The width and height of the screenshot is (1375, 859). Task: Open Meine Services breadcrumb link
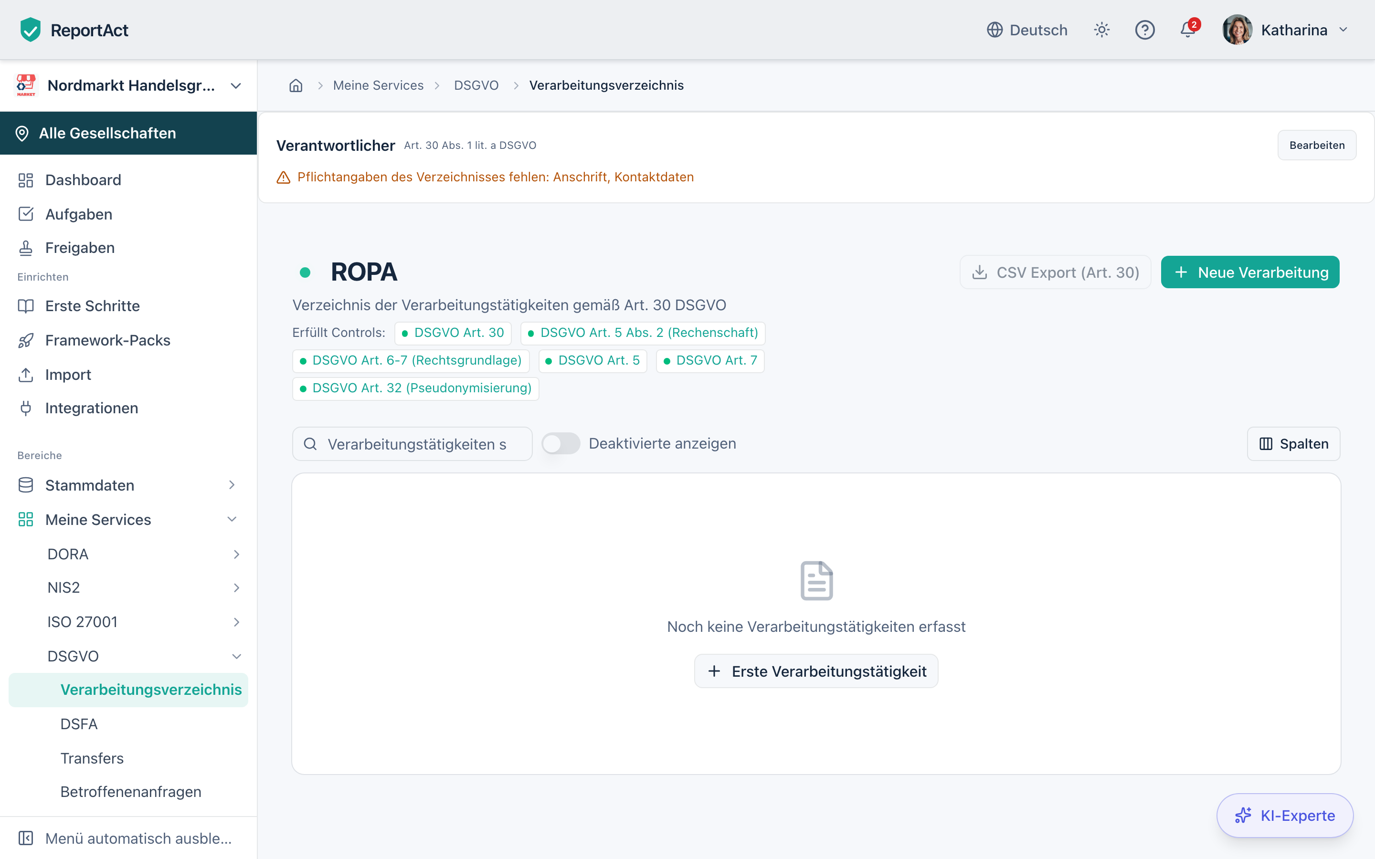379,85
